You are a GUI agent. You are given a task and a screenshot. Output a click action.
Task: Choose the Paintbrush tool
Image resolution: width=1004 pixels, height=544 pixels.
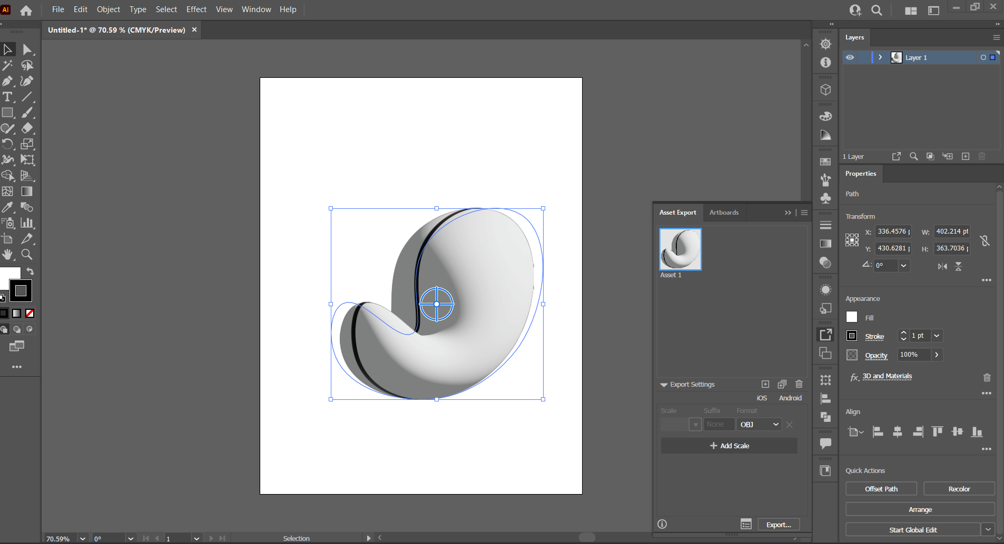click(27, 113)
